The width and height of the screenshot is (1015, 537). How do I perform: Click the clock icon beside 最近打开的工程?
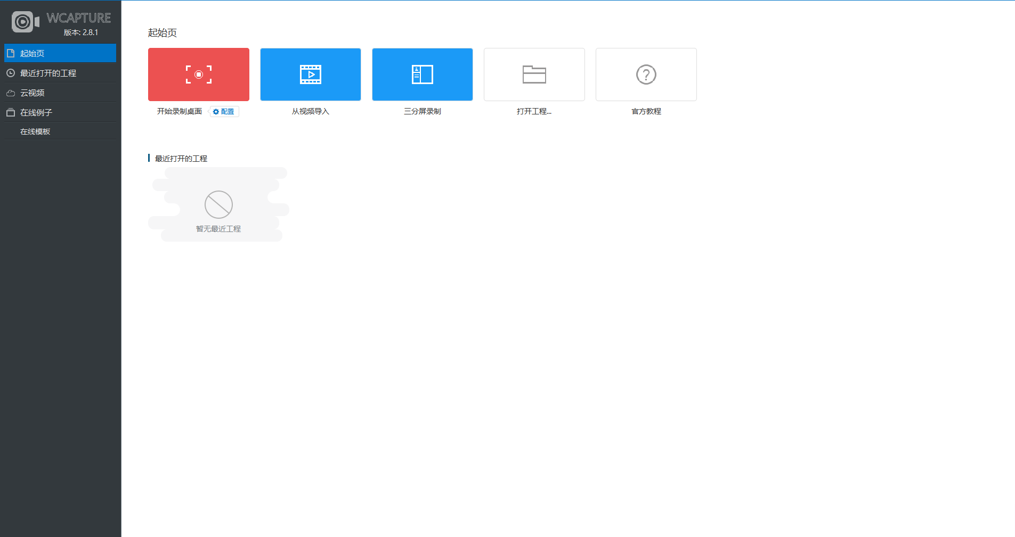coord(11,73)
